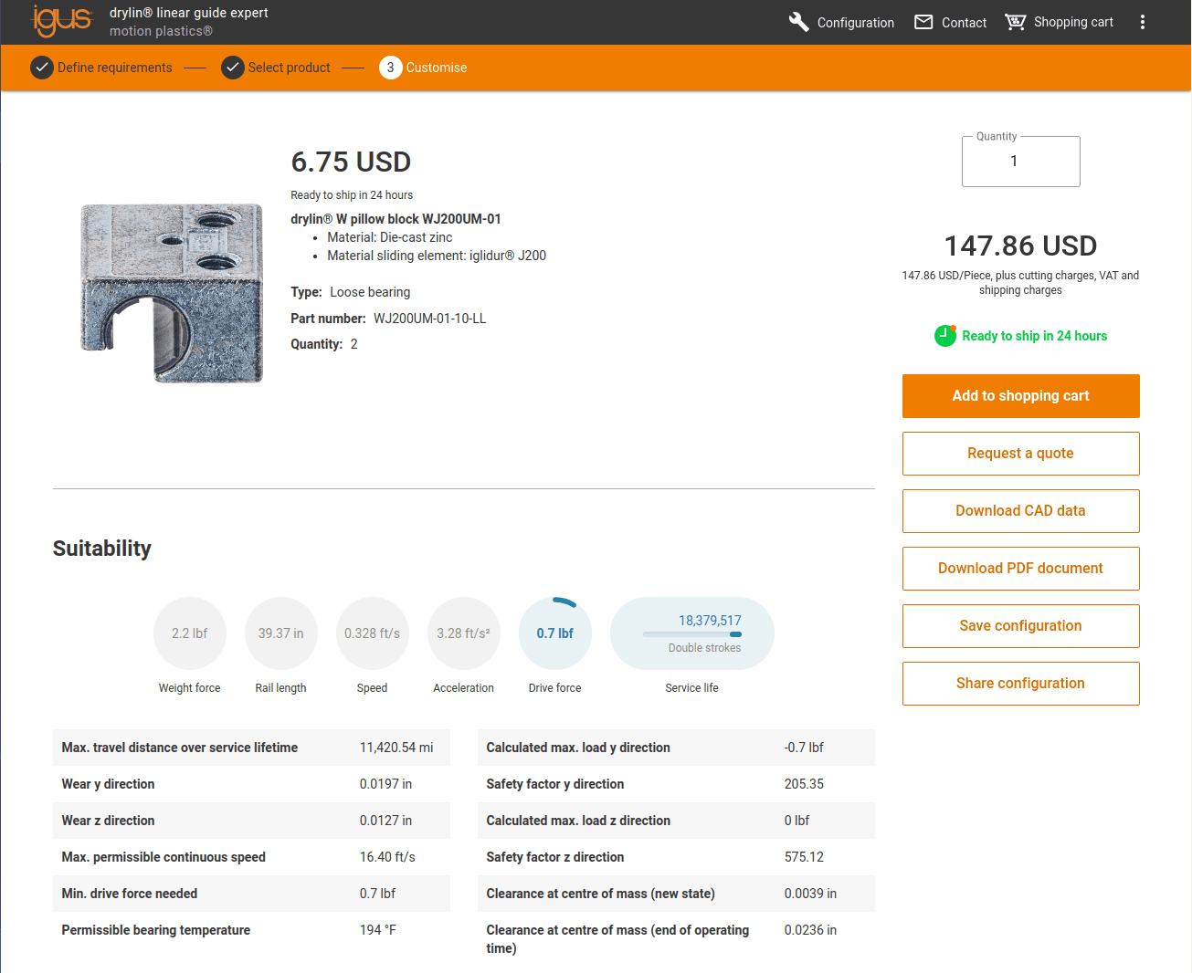1192x973 pixels.
Task: Click 'drylin® linear guide expert' header title
Action: pyautogui.click(x=189, y=13)
